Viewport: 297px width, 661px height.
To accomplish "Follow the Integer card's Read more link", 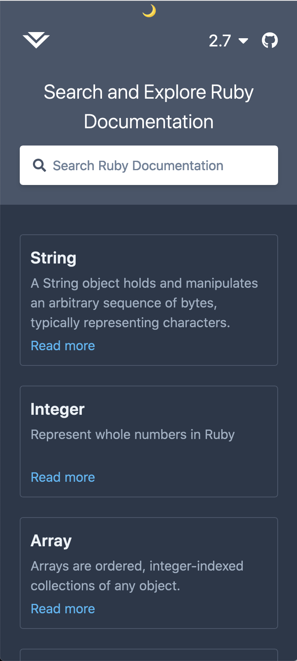I will (x=63, y=477).
